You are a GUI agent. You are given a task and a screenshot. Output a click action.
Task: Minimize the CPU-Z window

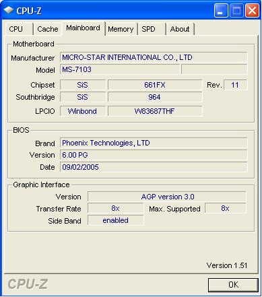point(221,11)
